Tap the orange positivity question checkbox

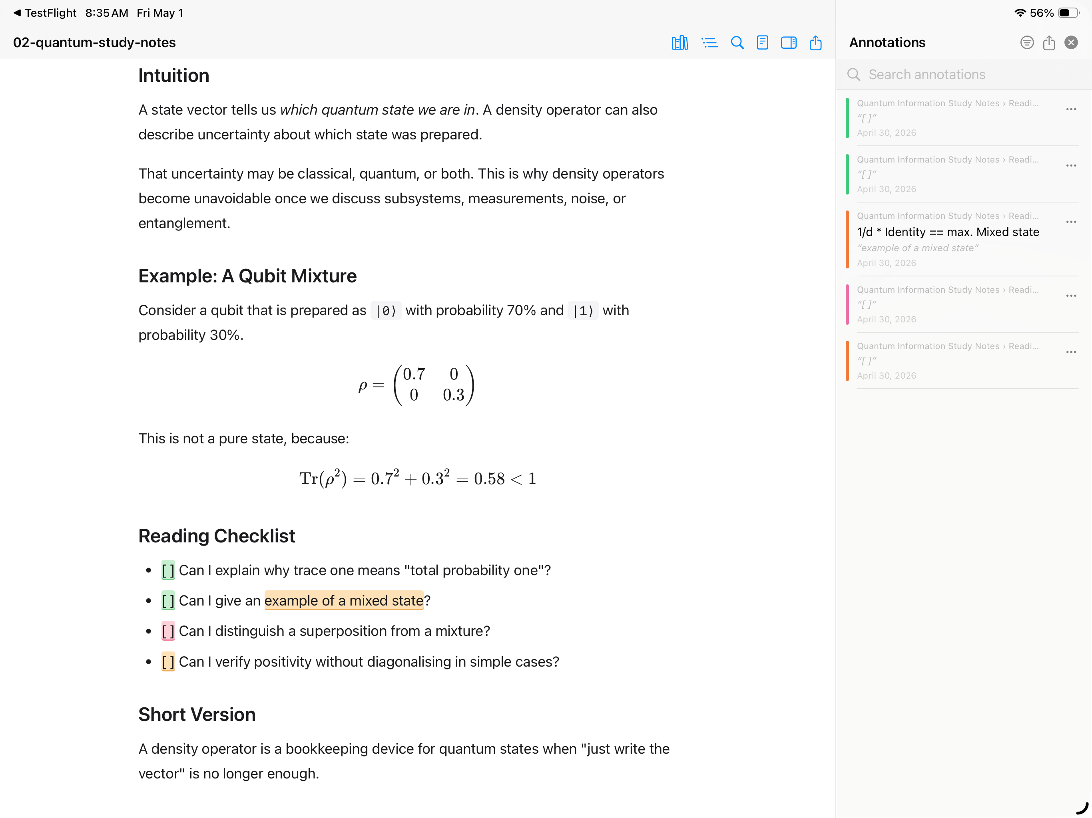[x=168, y=662]
